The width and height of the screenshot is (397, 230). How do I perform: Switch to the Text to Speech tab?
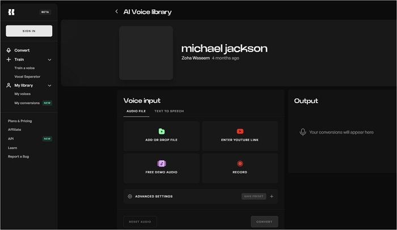[x=169, y=111]
